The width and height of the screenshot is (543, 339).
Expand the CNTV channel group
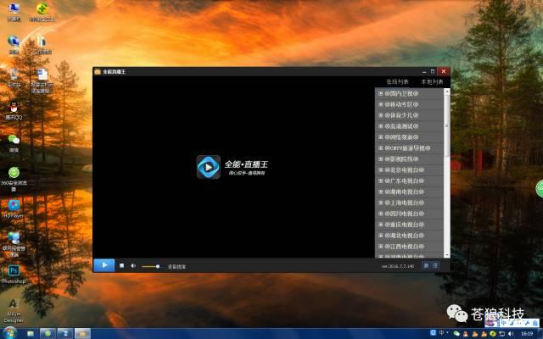pos(381,148)
